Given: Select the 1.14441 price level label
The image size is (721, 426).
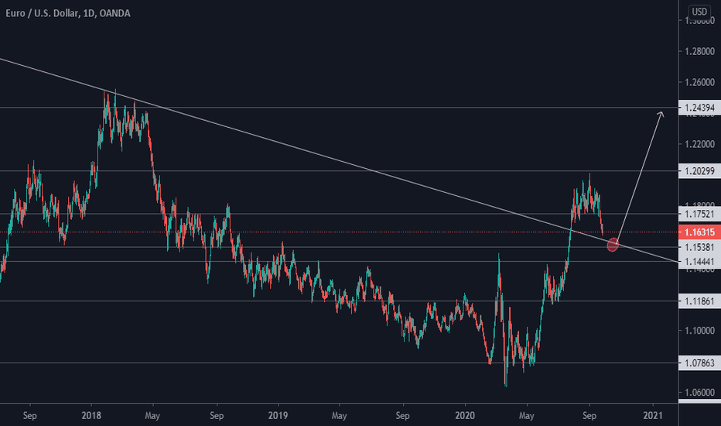Looking at the screenshot, I should [x=699, y=262].
